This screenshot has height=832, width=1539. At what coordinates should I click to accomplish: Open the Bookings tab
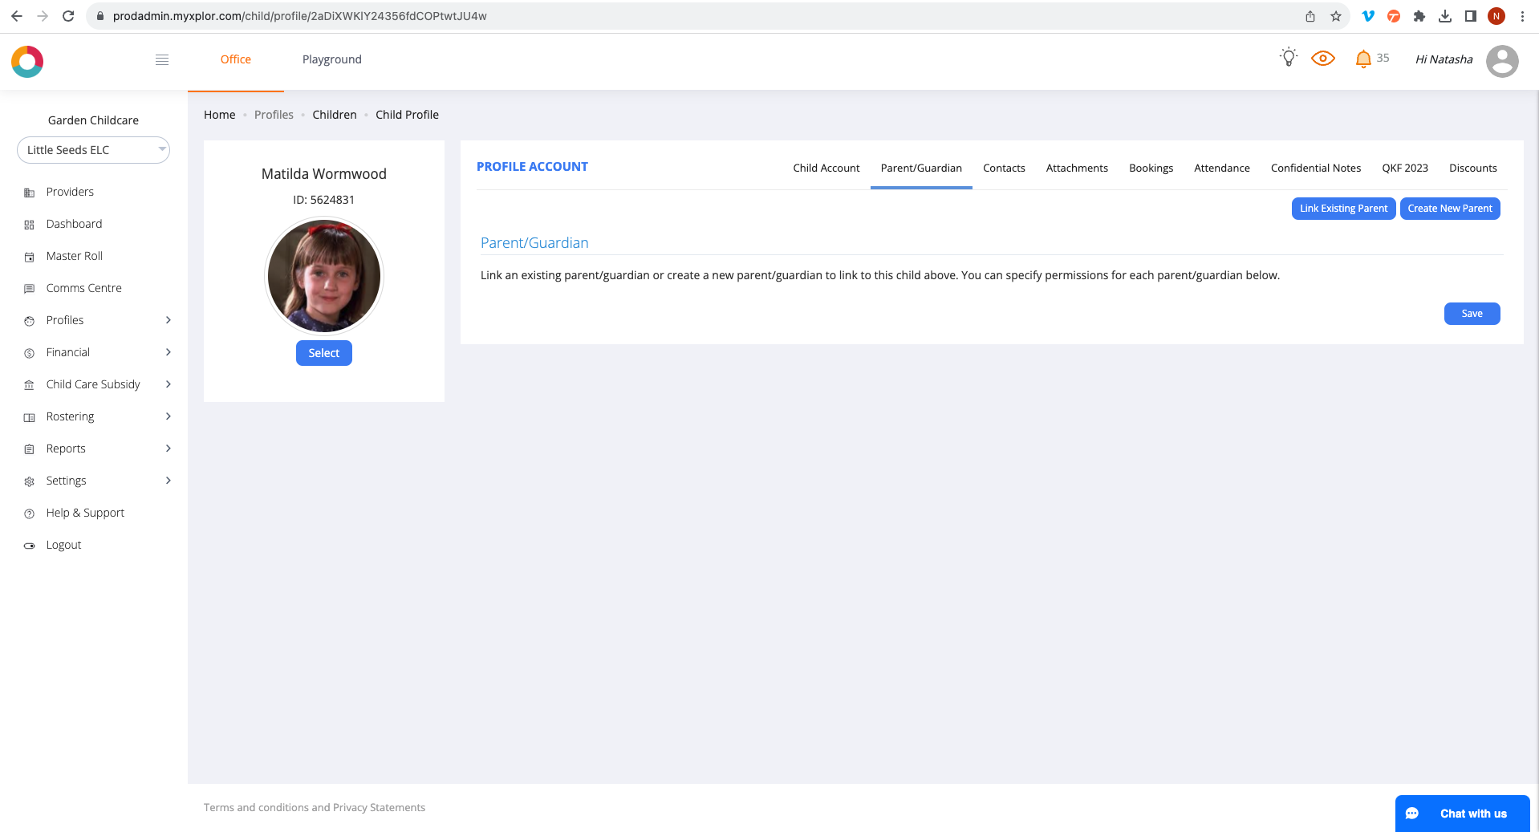pos(1151,168)
